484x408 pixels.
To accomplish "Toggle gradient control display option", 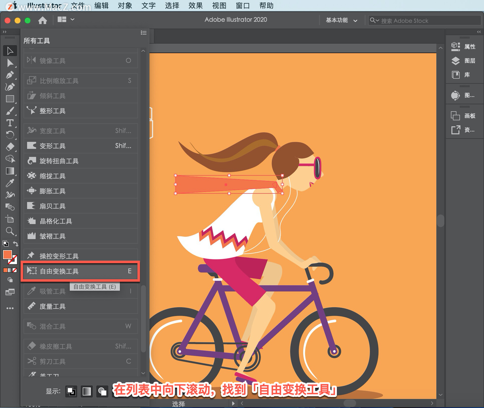I will 87,391.
